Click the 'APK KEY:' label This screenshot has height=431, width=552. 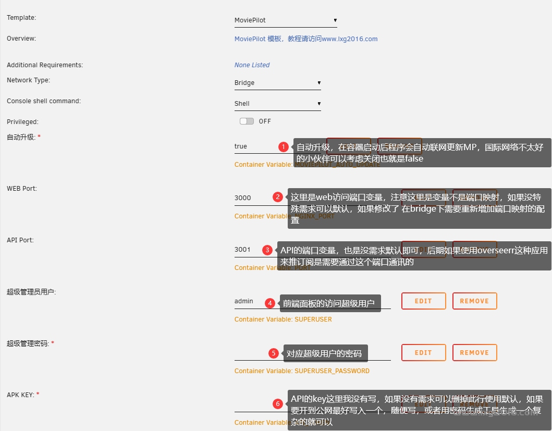(x=20, y=395)
